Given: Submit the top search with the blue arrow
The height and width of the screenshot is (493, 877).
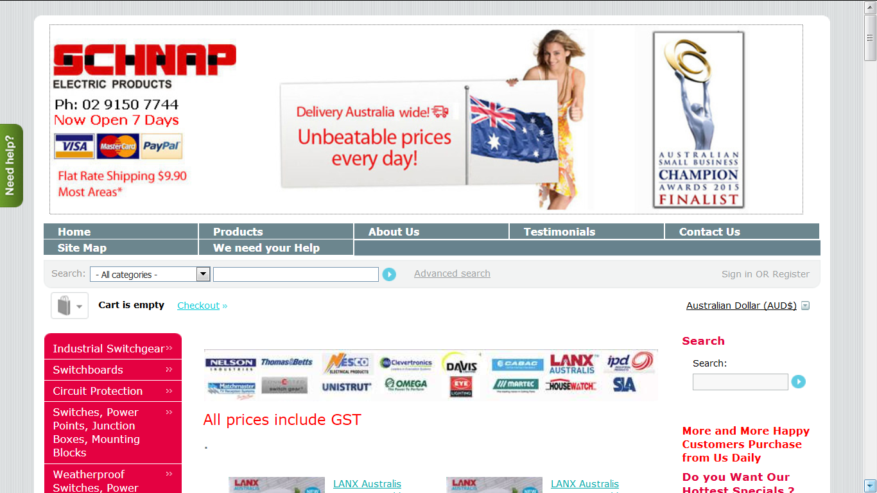Looking at the screenshot, I should point(389,275).
